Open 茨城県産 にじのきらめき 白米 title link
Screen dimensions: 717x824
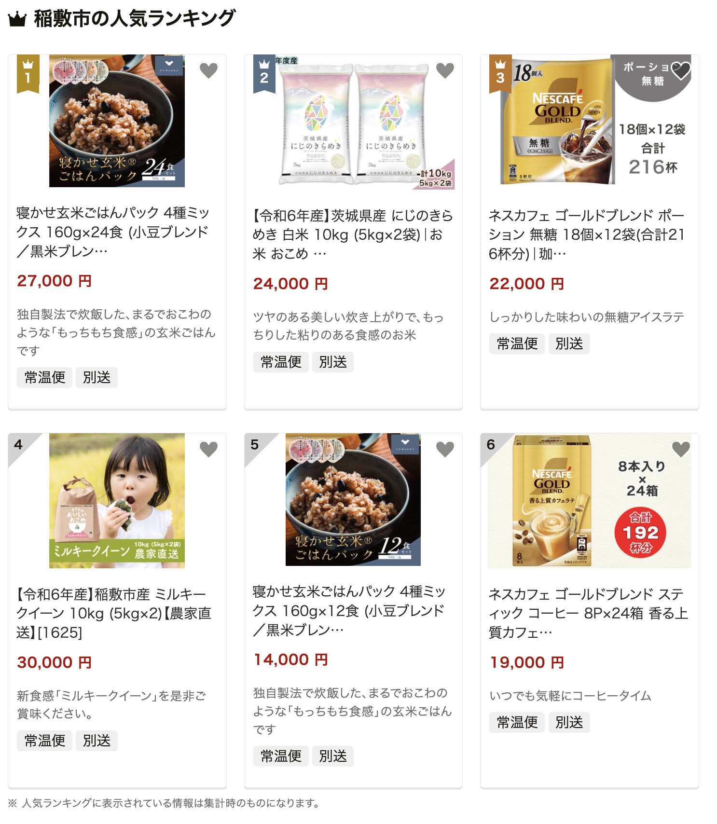pos(353,234)
